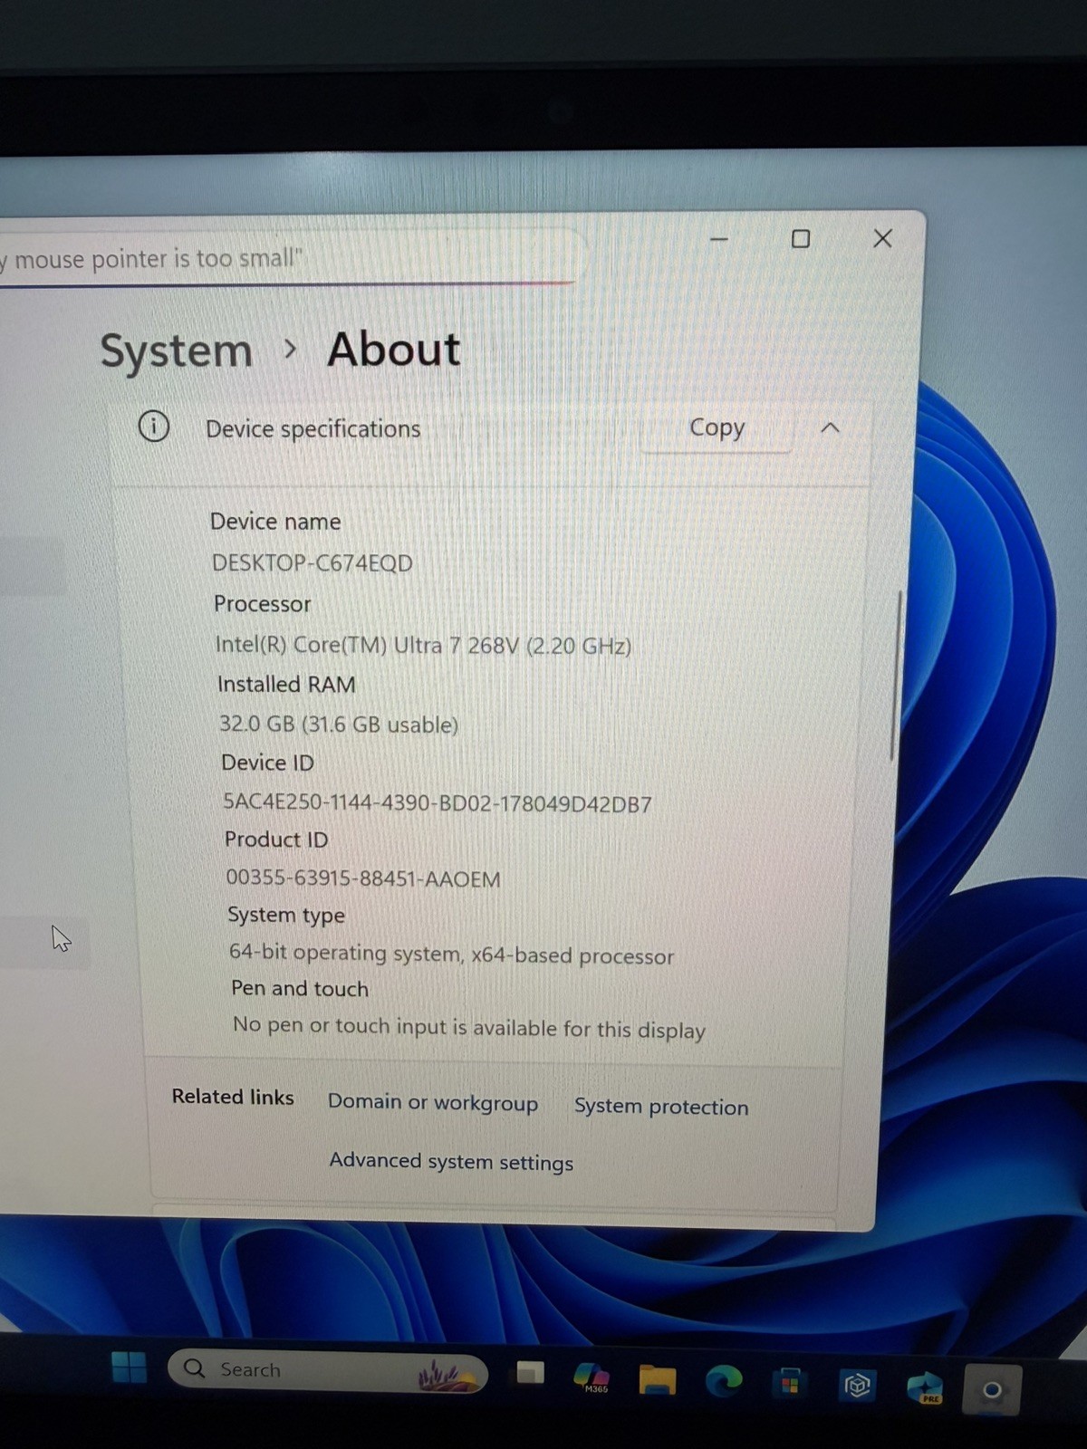Maximize the Settings window
The height and width of the screenshot is (1449, 1087).
(801, 239)
